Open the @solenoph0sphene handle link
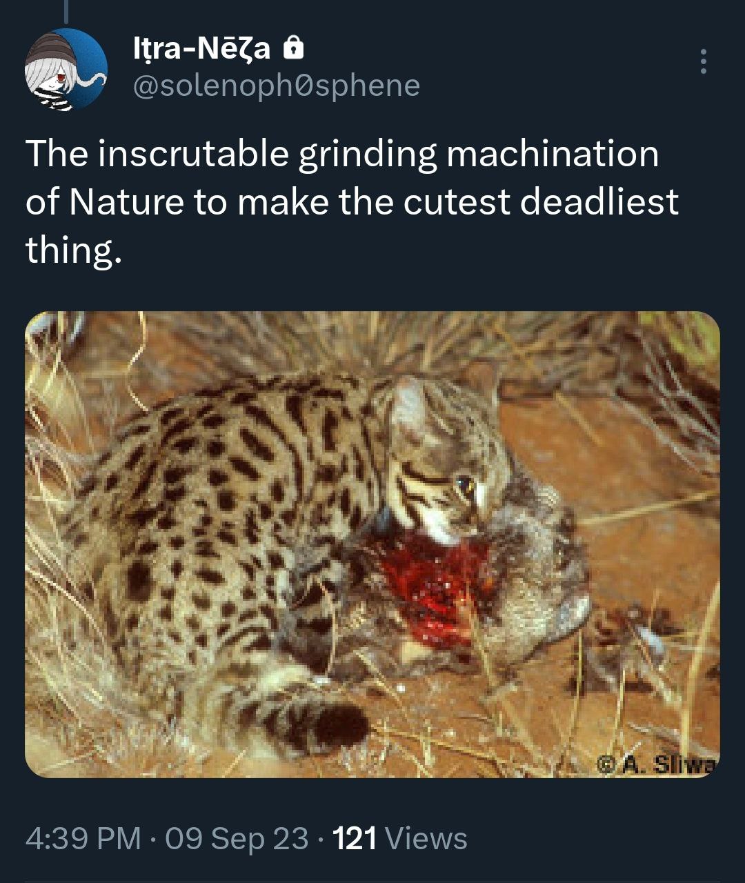745x883 pixels. pos(275,86)
